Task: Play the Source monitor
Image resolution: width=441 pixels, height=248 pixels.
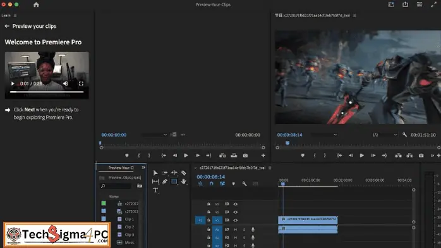Action: pyautogui.click(x=186, y=156)
